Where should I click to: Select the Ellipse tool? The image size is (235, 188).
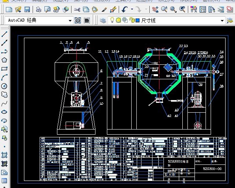tap(4, 112)
